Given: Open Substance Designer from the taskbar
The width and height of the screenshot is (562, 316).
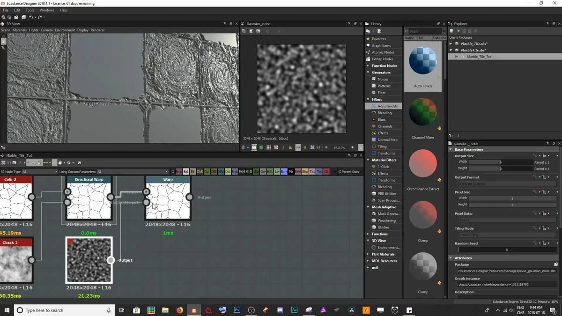Looking at the screenshot, I should tap(194, 310).
